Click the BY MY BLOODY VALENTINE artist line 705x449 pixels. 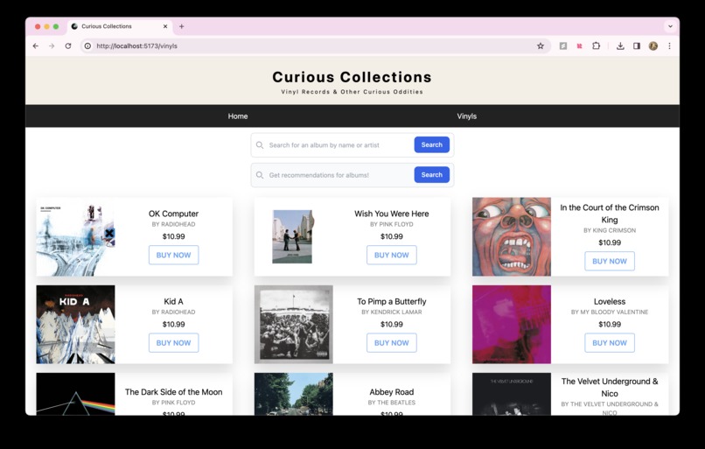click(610, 312)
